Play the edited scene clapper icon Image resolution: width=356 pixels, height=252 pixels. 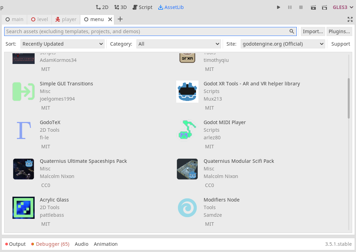pos(313,8)
